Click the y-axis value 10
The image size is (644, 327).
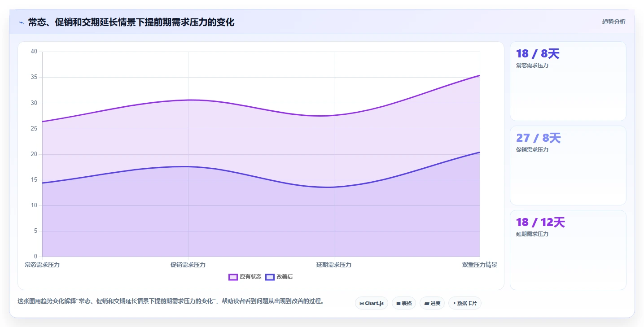[34, 205]
